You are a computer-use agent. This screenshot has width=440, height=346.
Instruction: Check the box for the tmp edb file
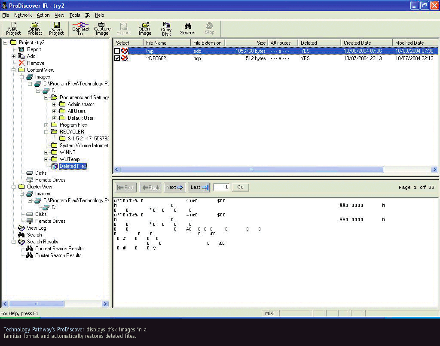(117, 51)
